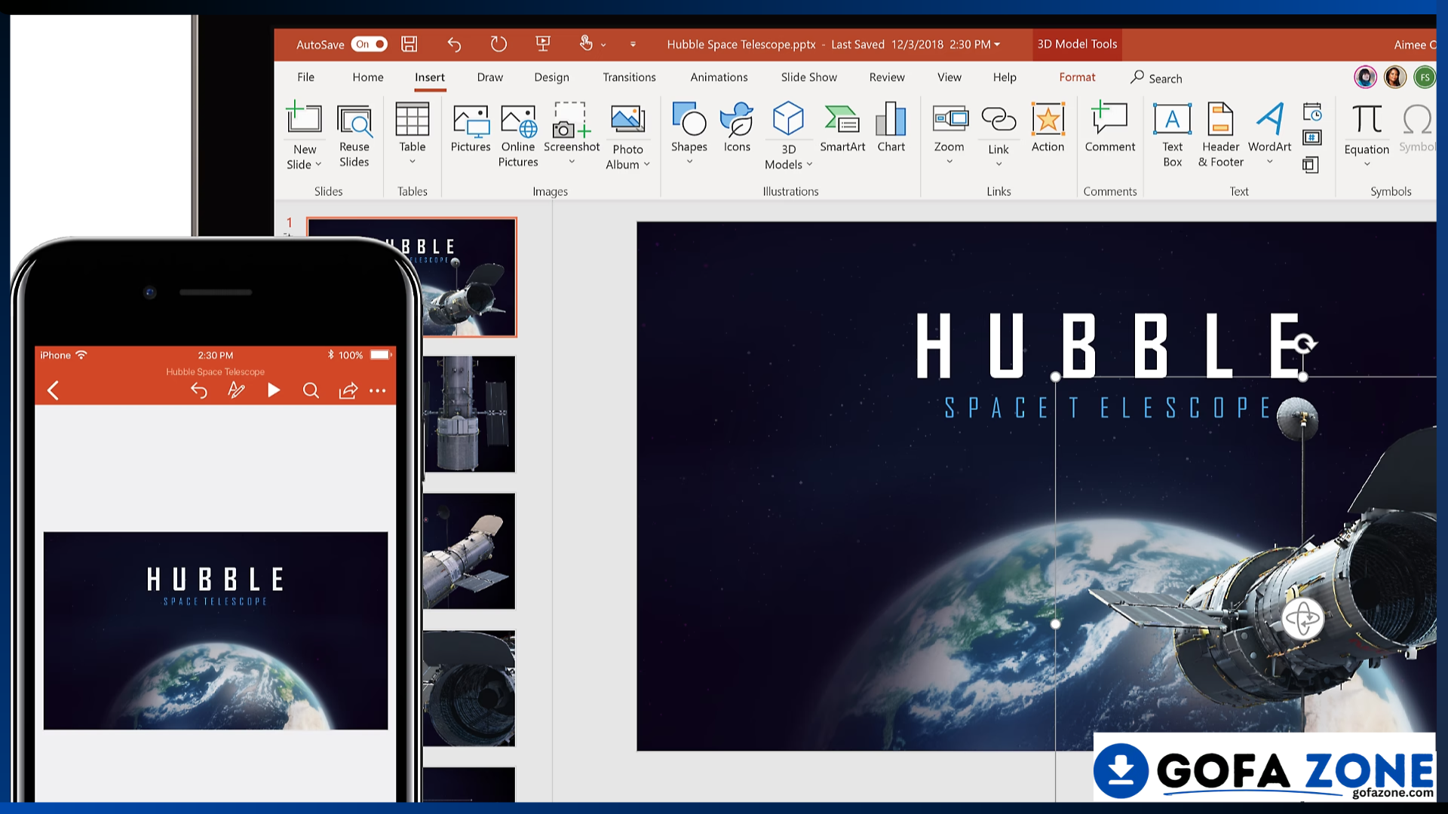Tap the back arrow on iPhone app
Screen dimensions: 1448x814
click(53, 390)
